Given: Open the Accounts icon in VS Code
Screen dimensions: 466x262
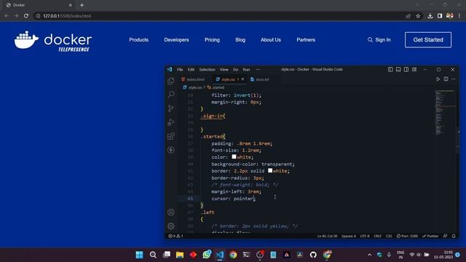Looking at the screenshot, I should coord(171,212).
